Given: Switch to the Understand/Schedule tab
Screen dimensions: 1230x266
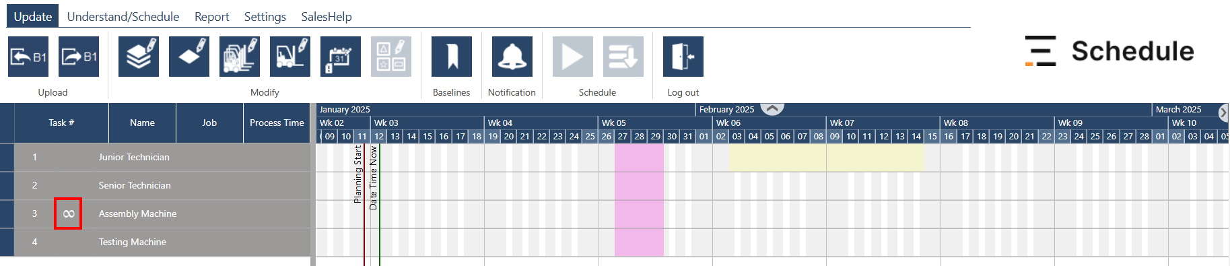Looking at the screenshot, I should (x=123, y=16).
